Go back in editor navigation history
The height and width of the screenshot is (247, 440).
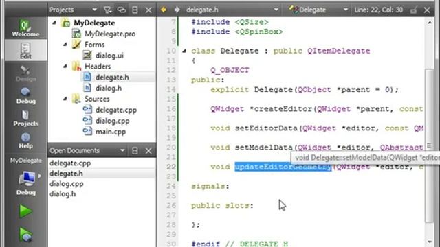(x=164, y=10)
